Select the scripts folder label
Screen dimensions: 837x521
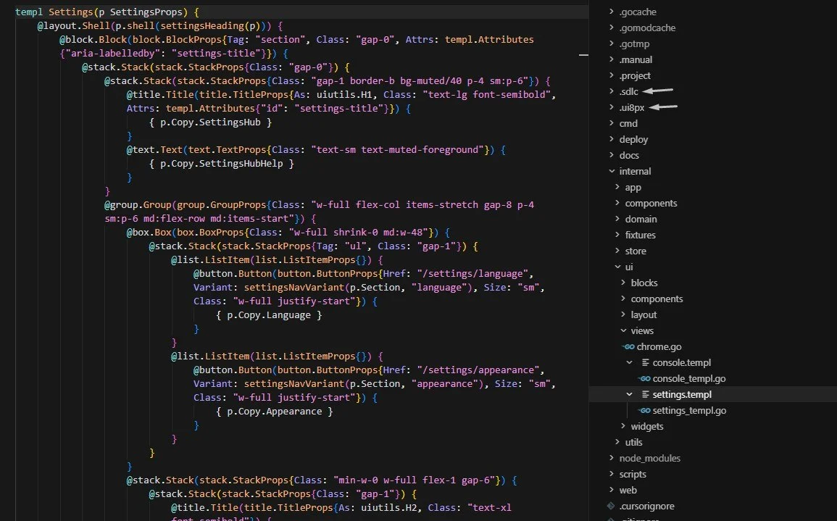633,475
